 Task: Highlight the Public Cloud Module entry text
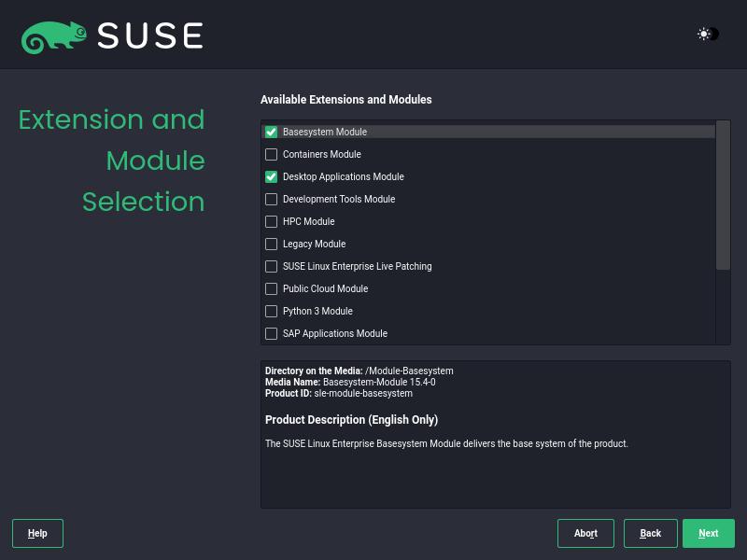pyautogui.click(x=325, y=289)
